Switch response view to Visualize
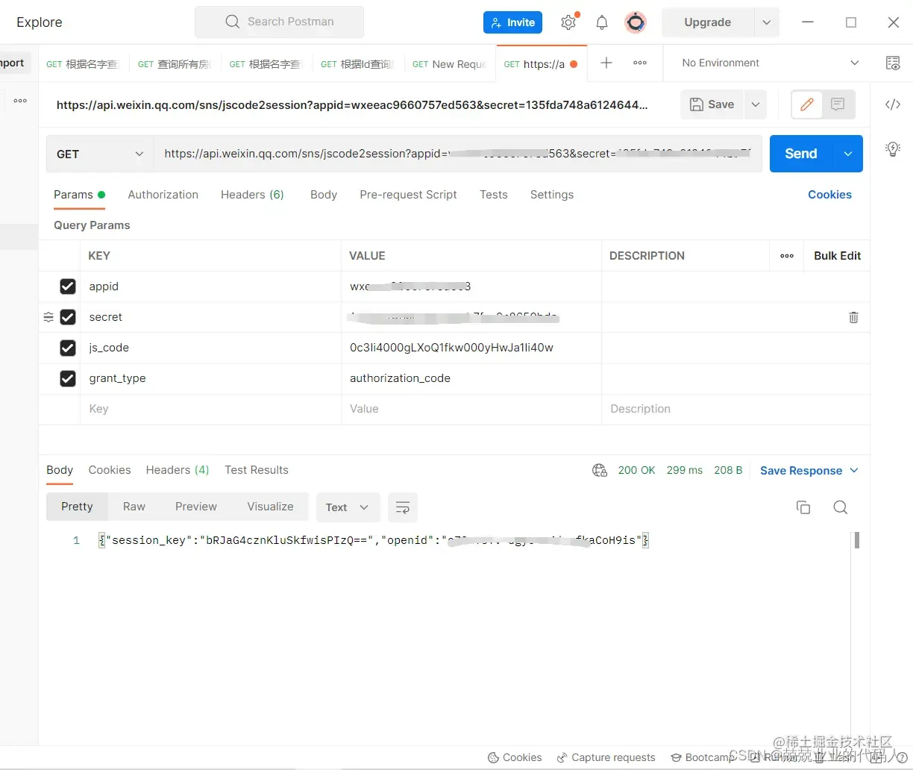 [270, 507]
